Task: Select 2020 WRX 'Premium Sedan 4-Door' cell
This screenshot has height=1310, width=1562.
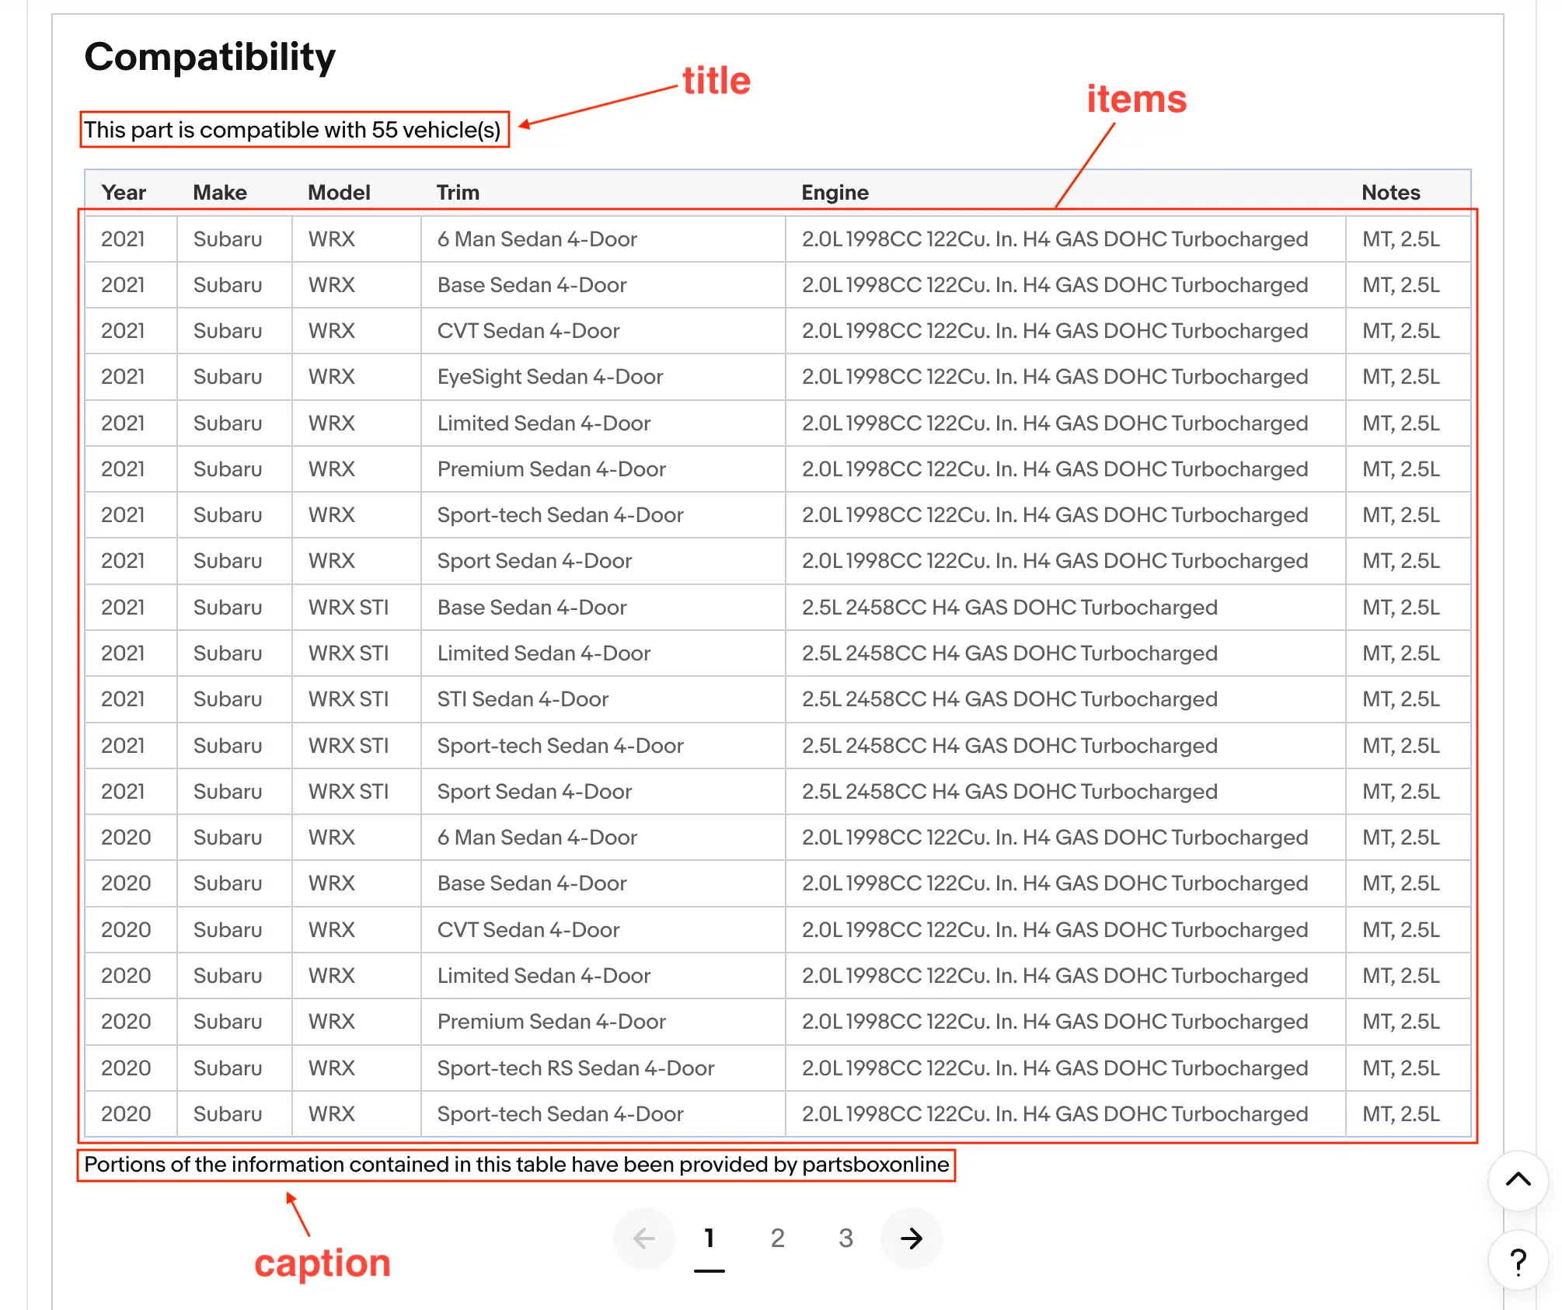Action: tap(603, 1022)
